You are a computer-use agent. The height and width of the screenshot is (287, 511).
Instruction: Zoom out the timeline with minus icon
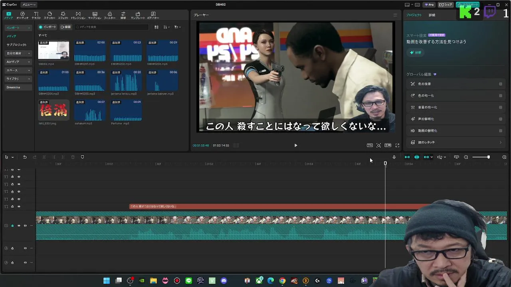(x=466, y=157)
